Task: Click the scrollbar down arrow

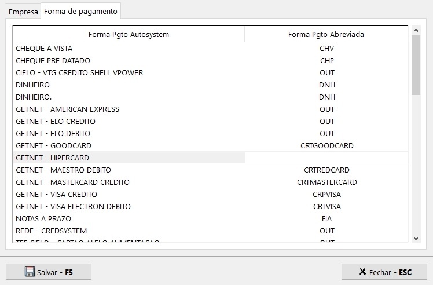Action: coord(416,238)
